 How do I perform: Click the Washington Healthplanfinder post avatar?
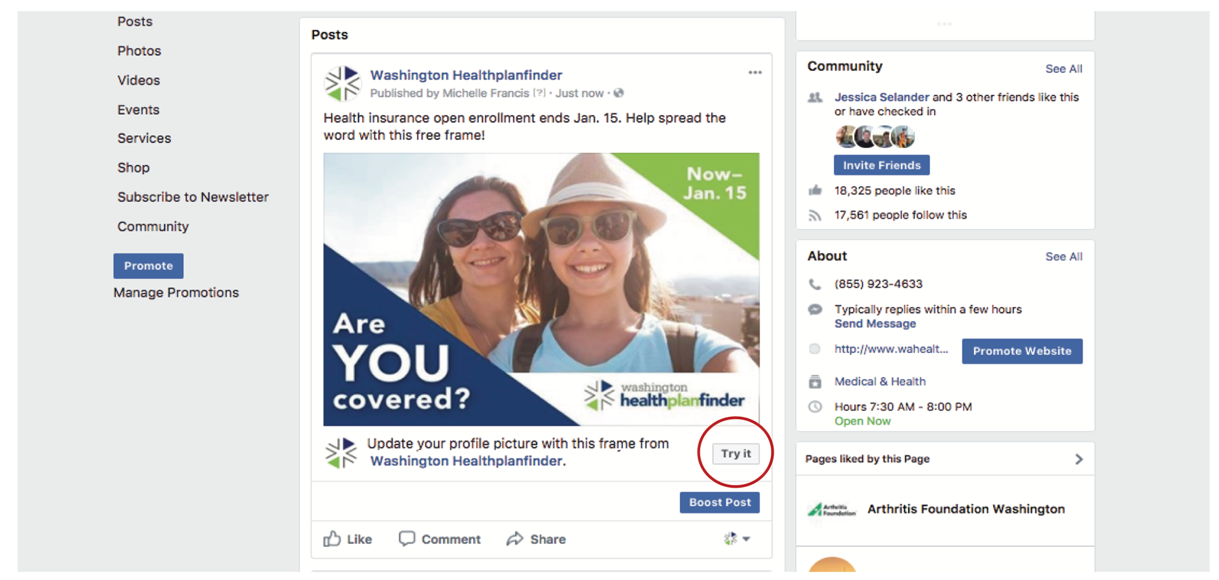tap(342, 83)
